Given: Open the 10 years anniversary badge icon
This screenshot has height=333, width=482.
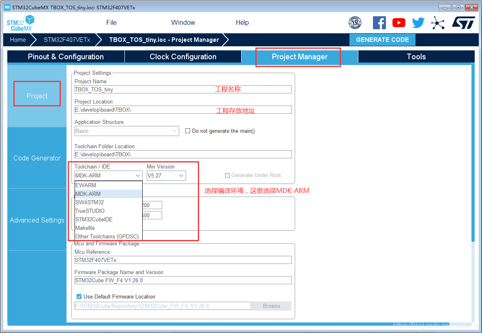Looking at the screenshot, I should [x=355, y=22].
